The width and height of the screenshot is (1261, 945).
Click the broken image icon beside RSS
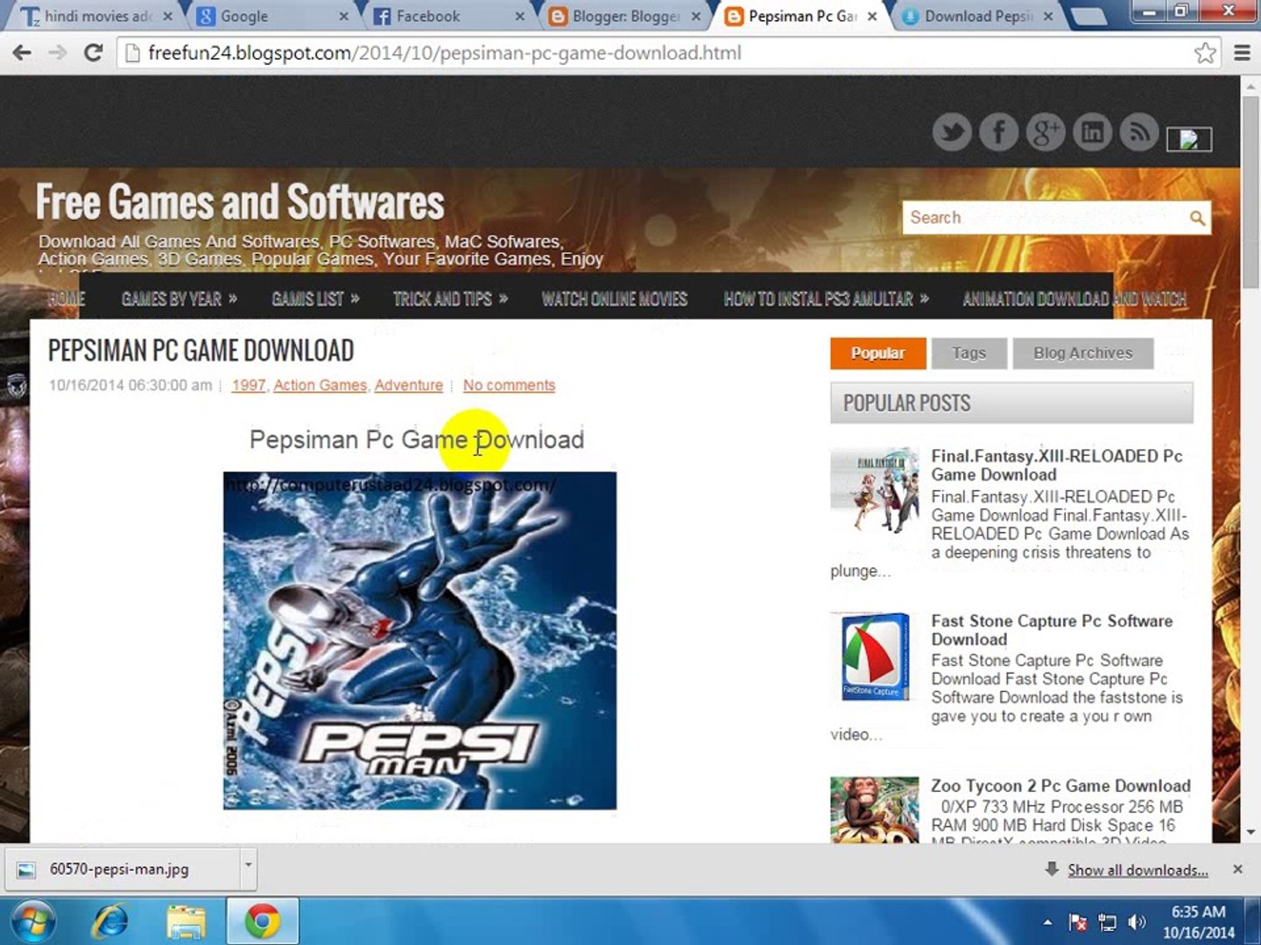(x=1189, y=139)
